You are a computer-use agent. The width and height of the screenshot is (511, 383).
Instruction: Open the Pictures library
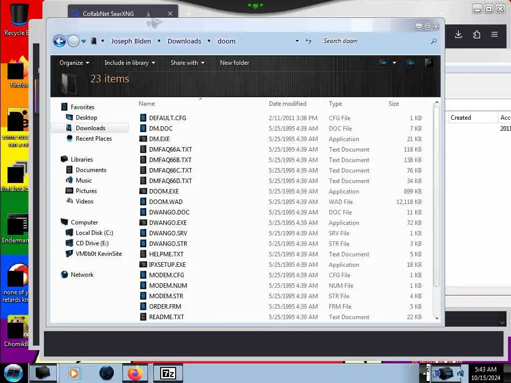pyautogui.click(x=86, y=191)
